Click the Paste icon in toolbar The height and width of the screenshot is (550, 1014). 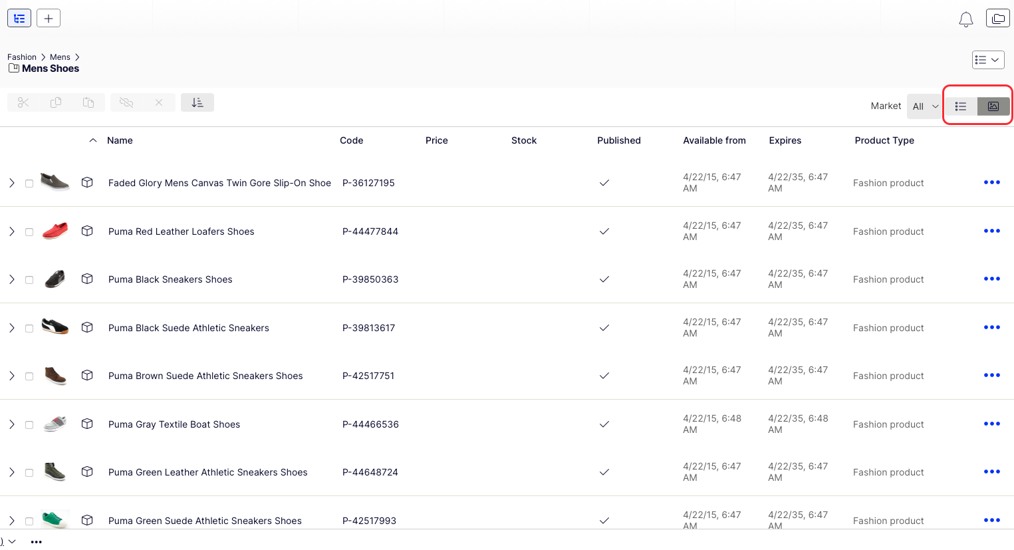coord(88,102)
